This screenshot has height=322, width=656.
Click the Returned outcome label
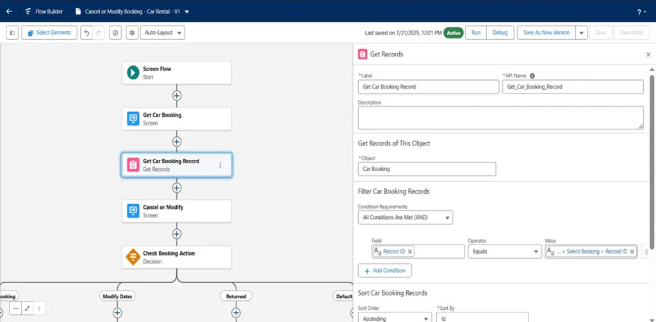coord(236,296)
